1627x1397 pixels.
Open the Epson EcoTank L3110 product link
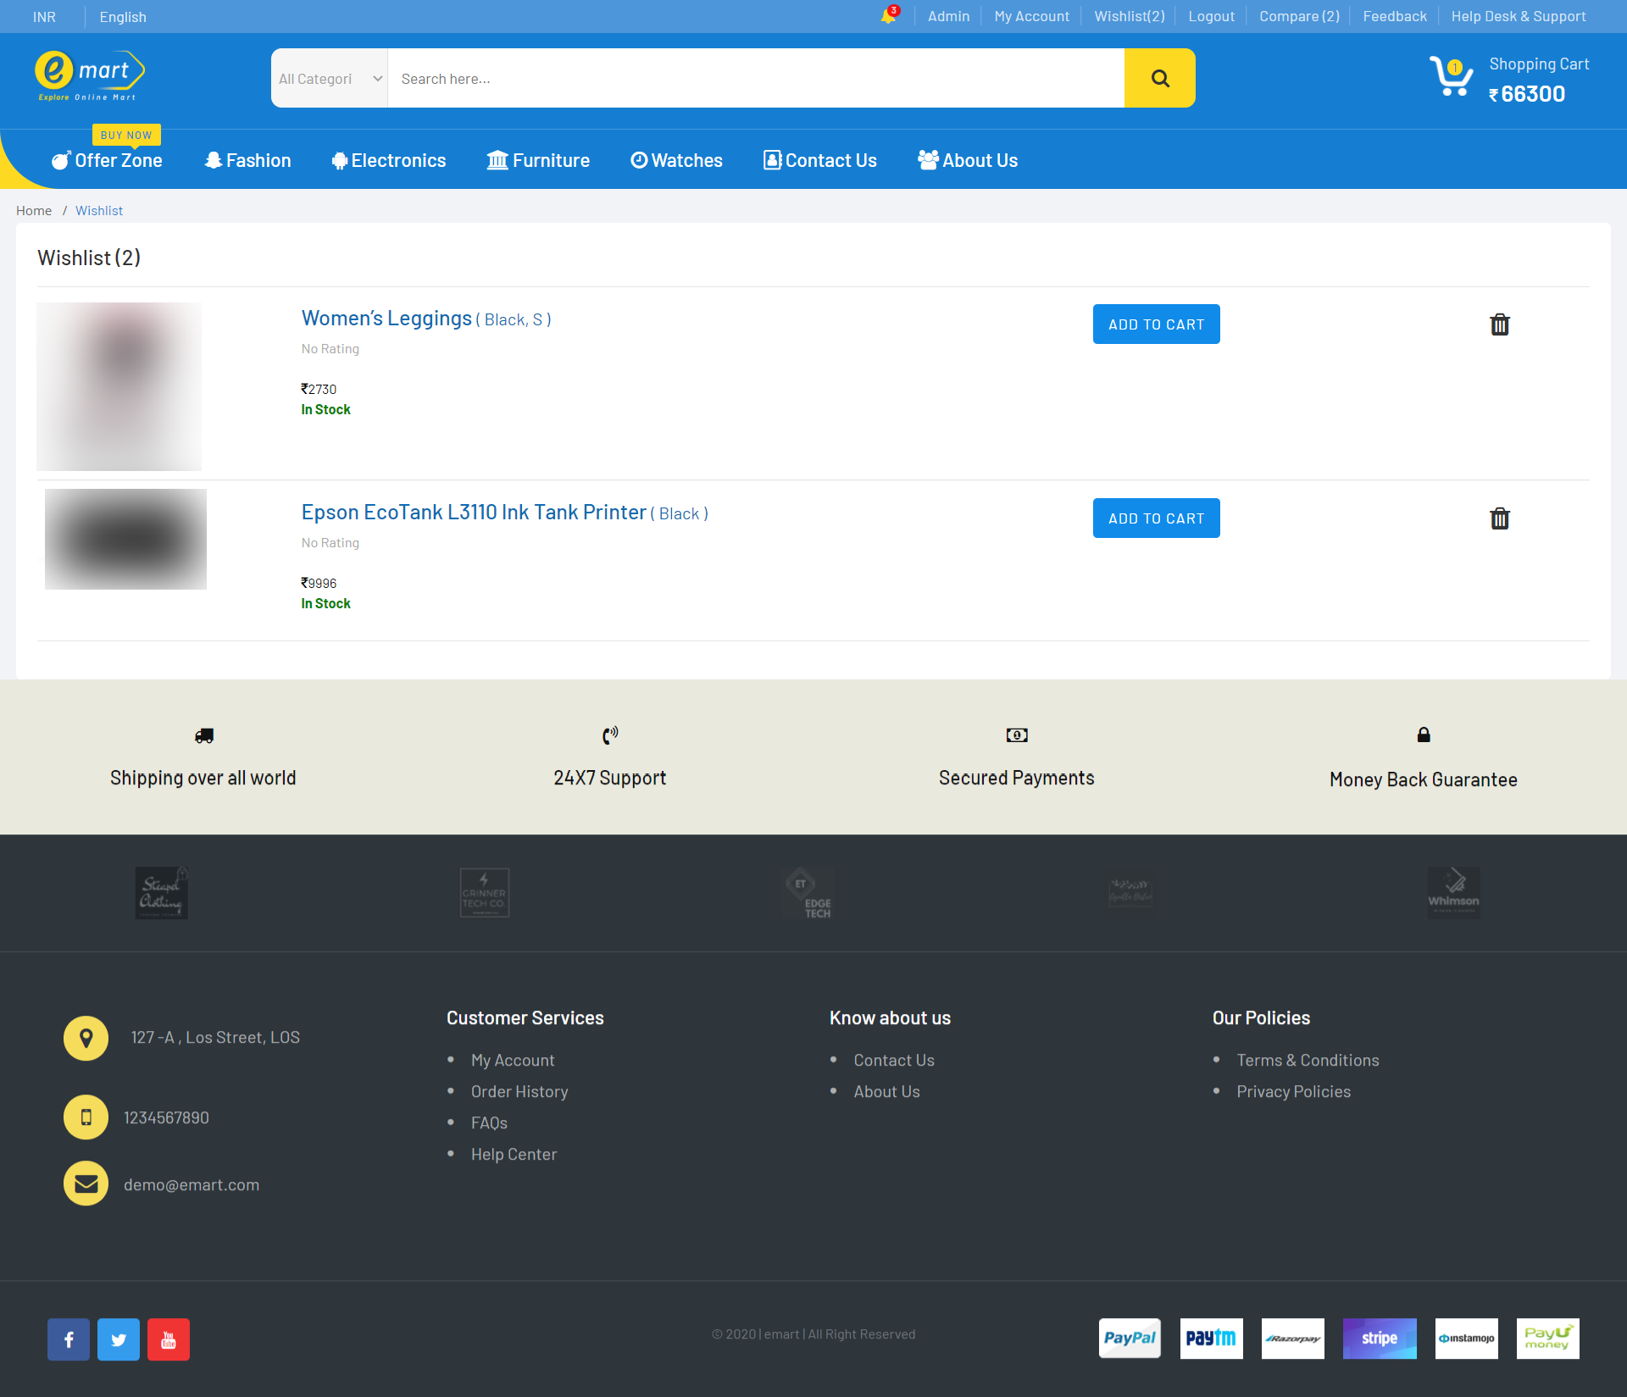click(474, 513)
